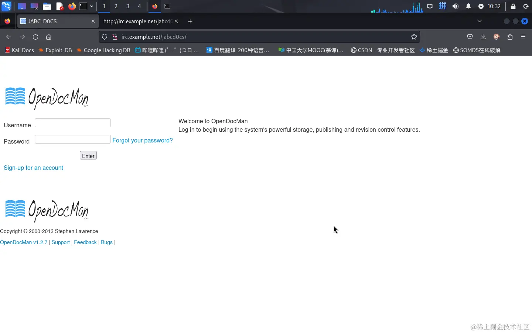Click the show desktop panel icon
532x333 pixels.
tap(22, 6)
